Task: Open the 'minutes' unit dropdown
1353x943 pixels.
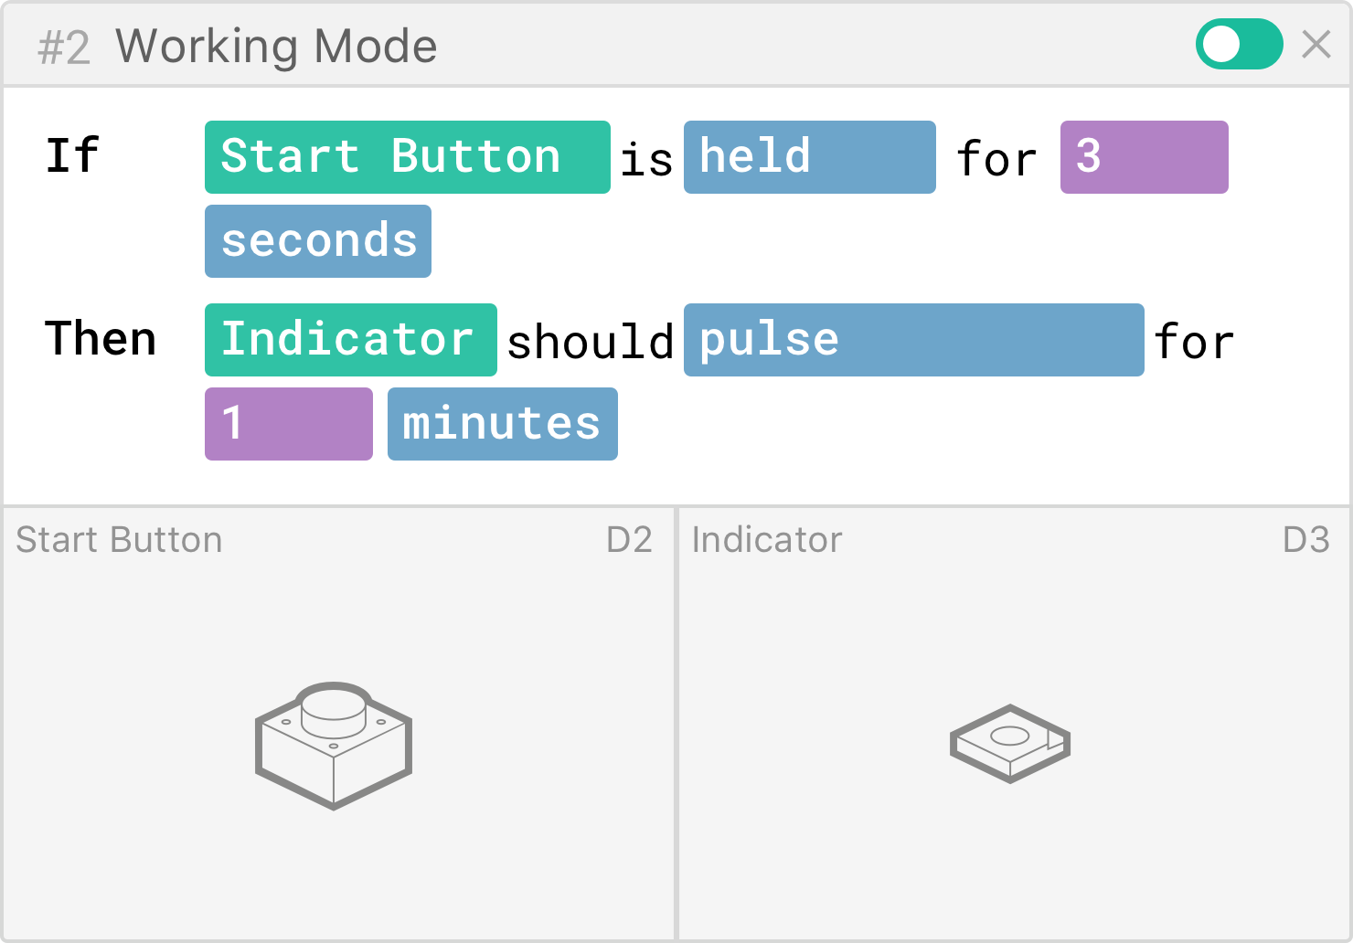Action: [502, 424]
